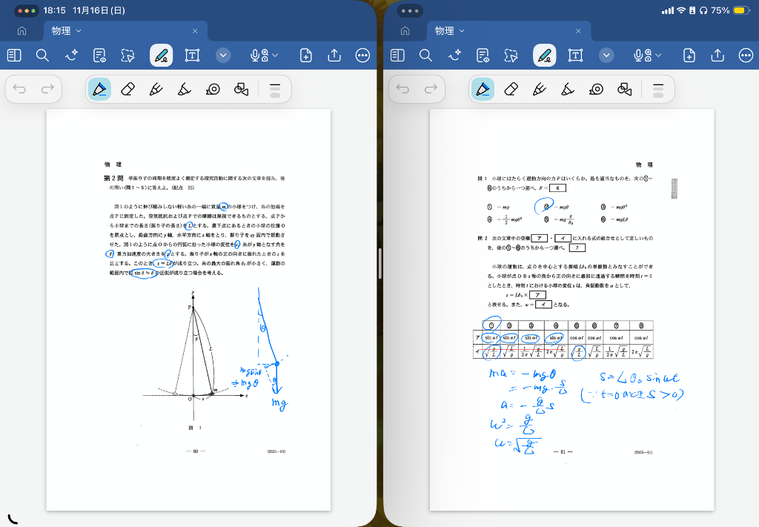Go to home library in left pane
This screenshot has height=527, width=759.
click(21, 31)
